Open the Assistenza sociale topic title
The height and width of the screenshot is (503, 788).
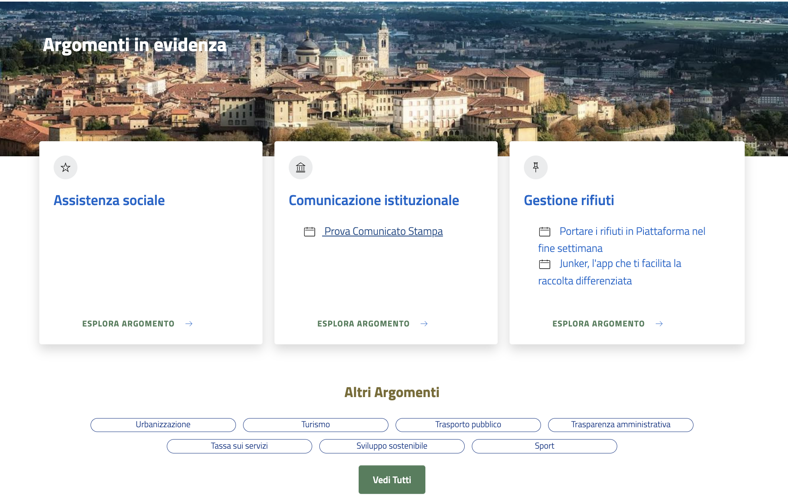(x=109, y=200)
